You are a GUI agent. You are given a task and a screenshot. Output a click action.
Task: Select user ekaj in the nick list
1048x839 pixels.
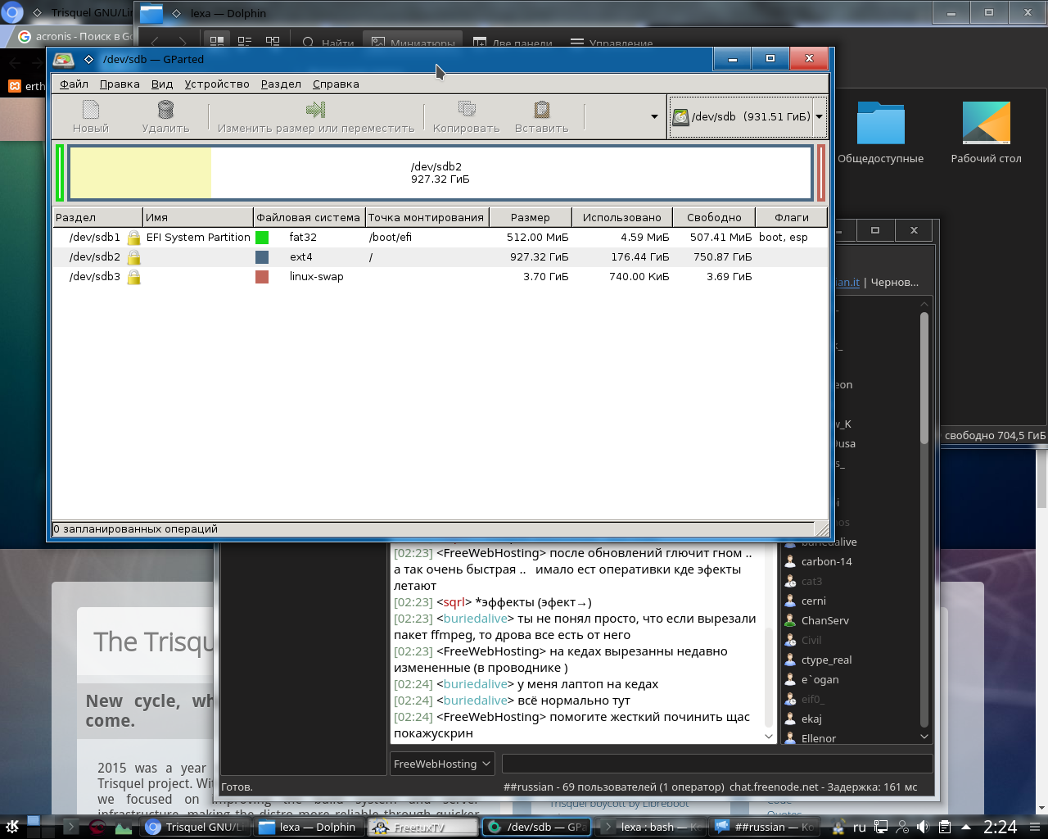click(x=811, y=719)
